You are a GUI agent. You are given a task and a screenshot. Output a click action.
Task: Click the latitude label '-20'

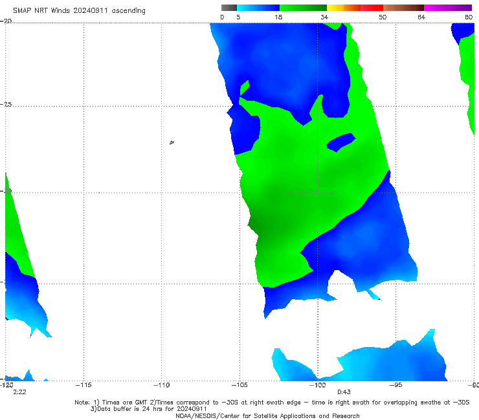tap(6, 21)
